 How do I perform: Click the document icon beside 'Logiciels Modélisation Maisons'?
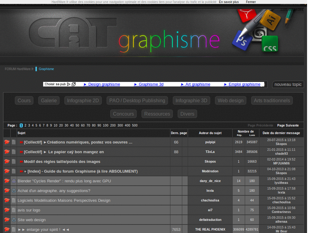(14, 201)
